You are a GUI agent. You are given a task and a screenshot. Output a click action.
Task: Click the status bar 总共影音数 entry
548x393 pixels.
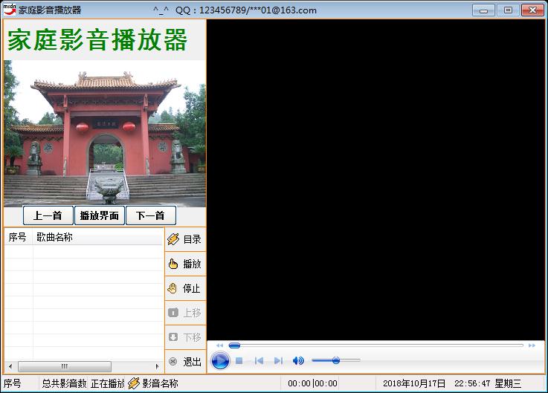tap(64, 383)
